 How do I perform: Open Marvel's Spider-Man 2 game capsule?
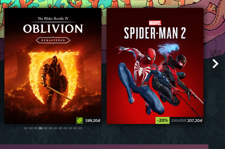[x=155, y=66]
